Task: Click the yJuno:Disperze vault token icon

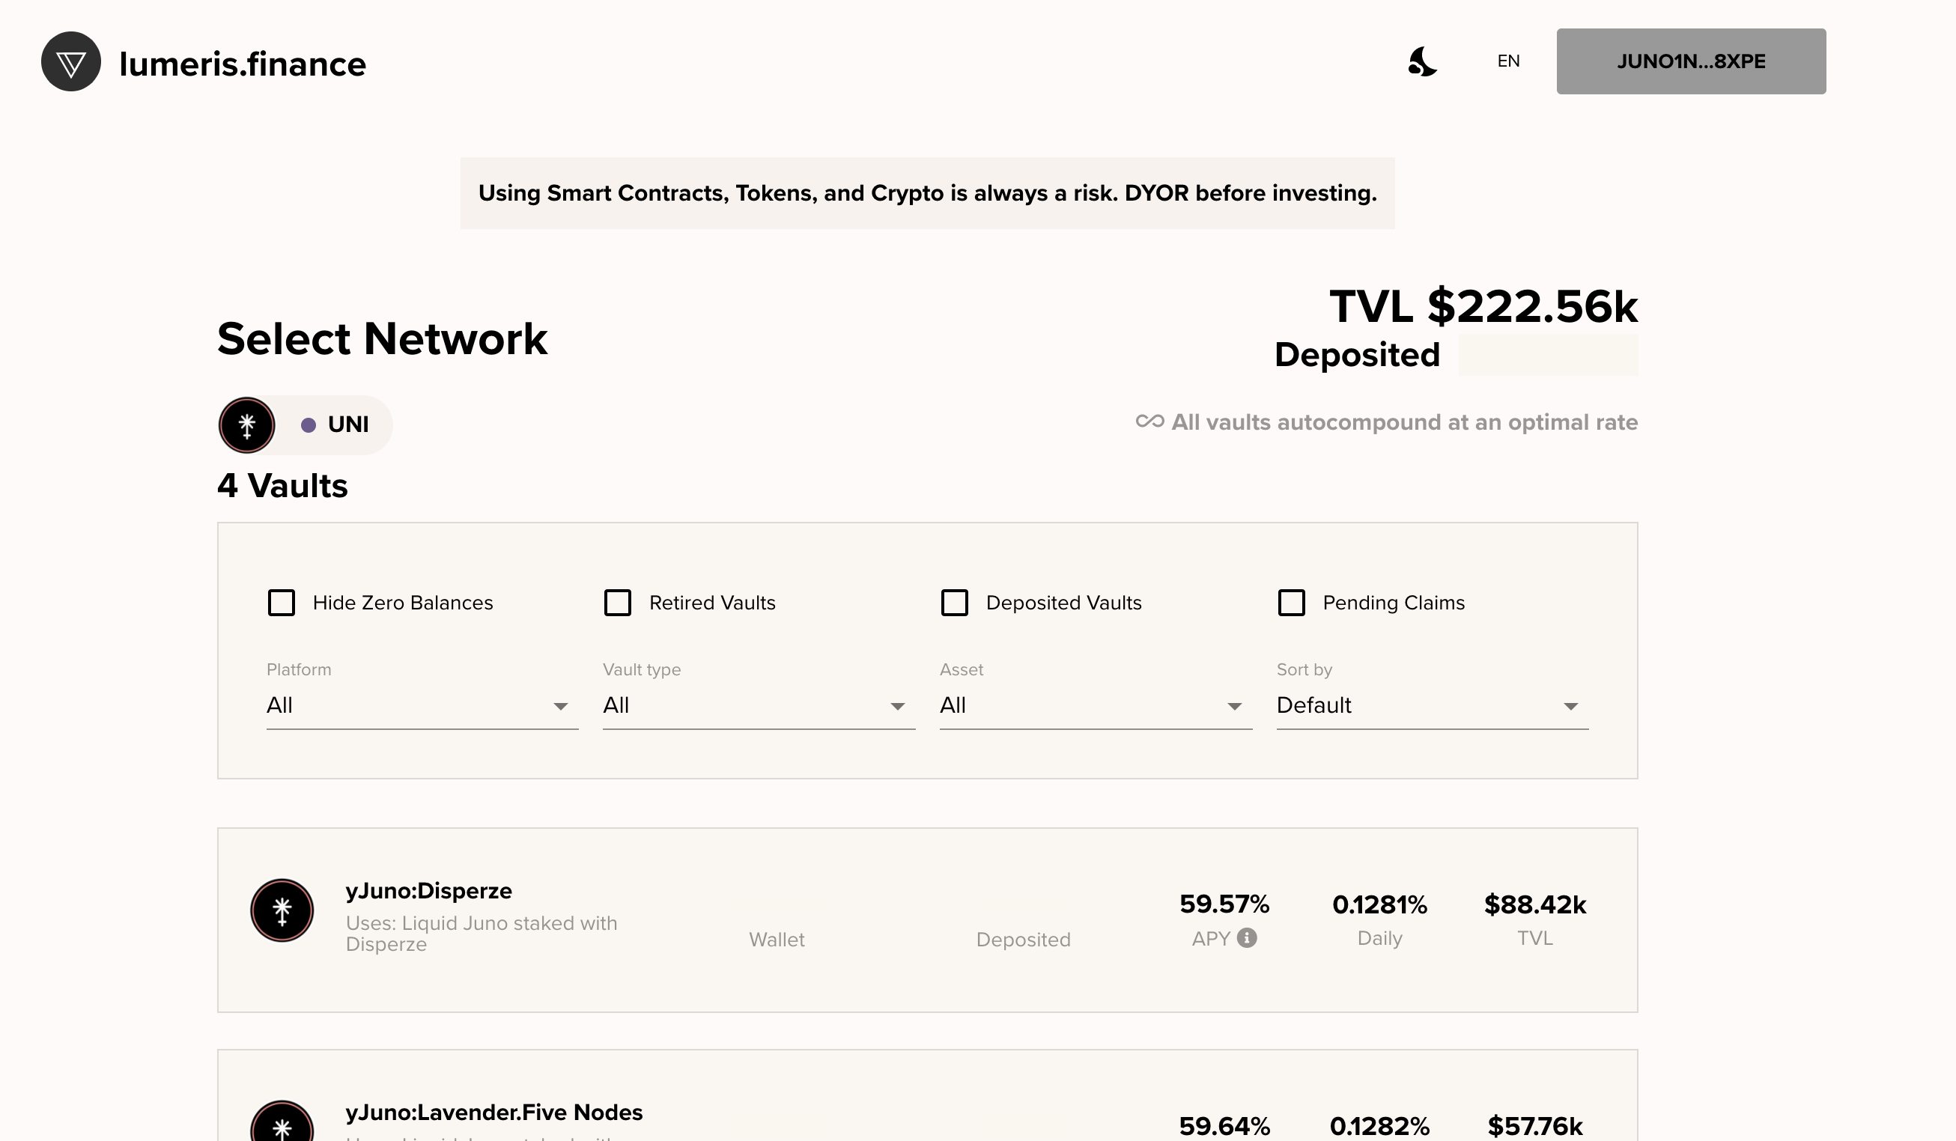Action: coord(282,910)
